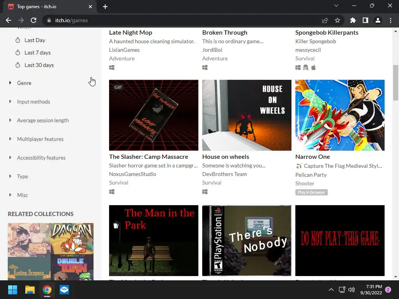
Task: Toggle the browser side panel icon
Action: (x=365, y=20)
